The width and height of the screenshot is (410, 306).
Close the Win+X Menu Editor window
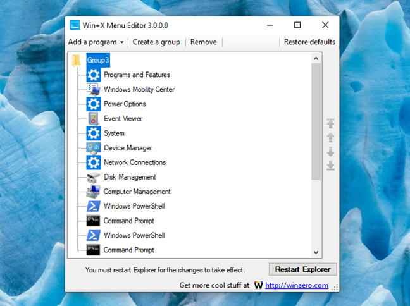(325, 25)
